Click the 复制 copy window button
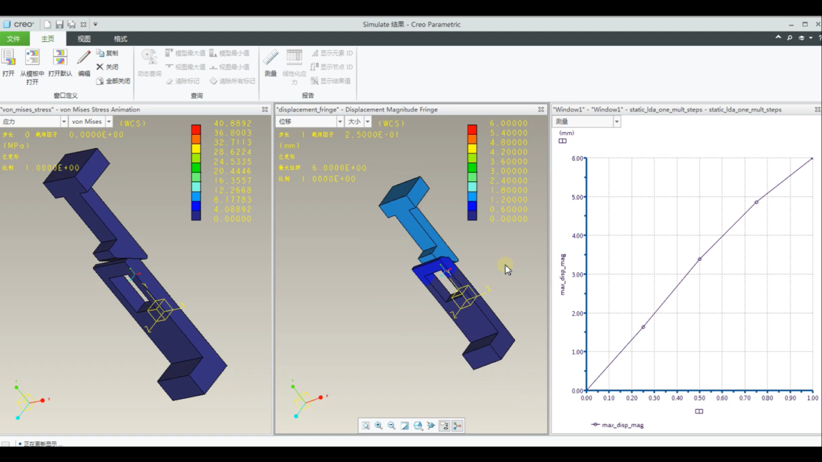The image size is (822, 462). [107, 53]
